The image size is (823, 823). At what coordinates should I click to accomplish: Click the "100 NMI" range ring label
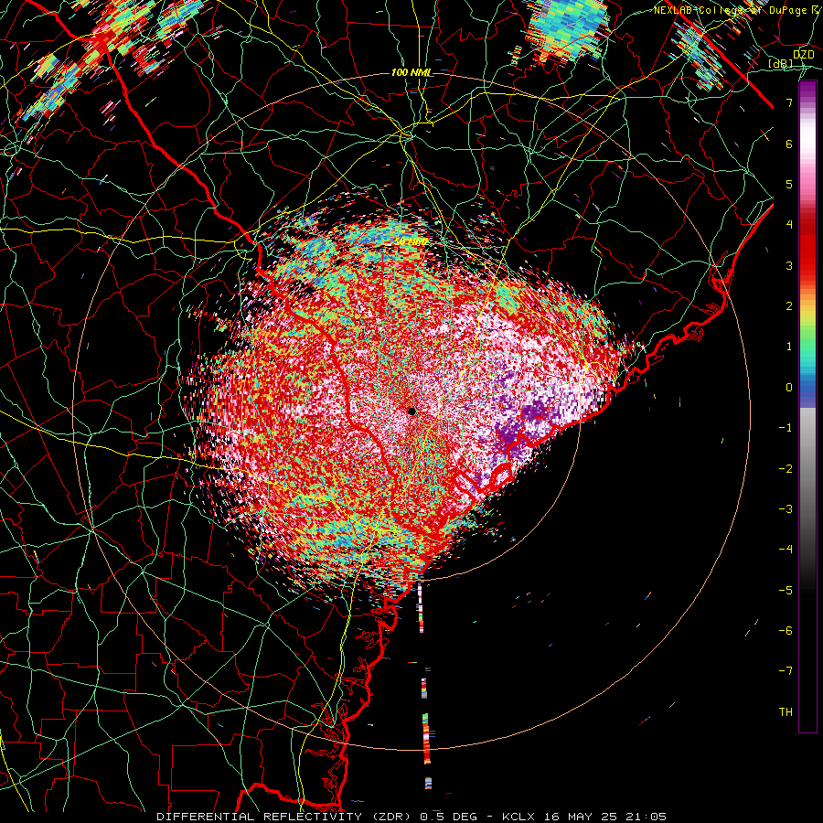tap(411, 72)
